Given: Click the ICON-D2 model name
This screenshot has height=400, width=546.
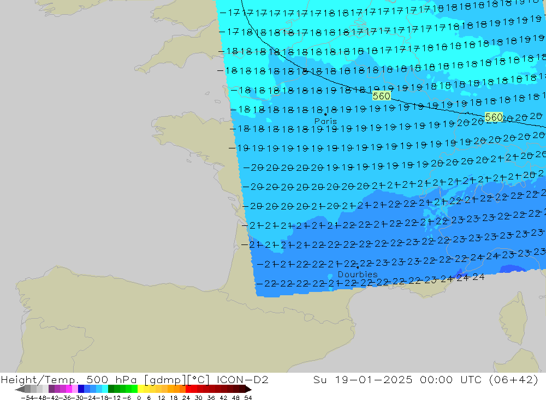Looking at the screenshot, I should [242, 379].
